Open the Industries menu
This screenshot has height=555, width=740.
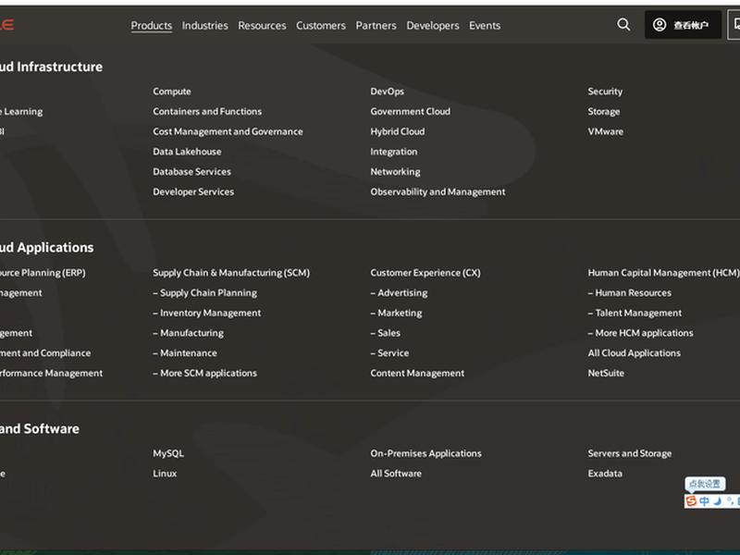pyautogui.click(x=204, y=26)
